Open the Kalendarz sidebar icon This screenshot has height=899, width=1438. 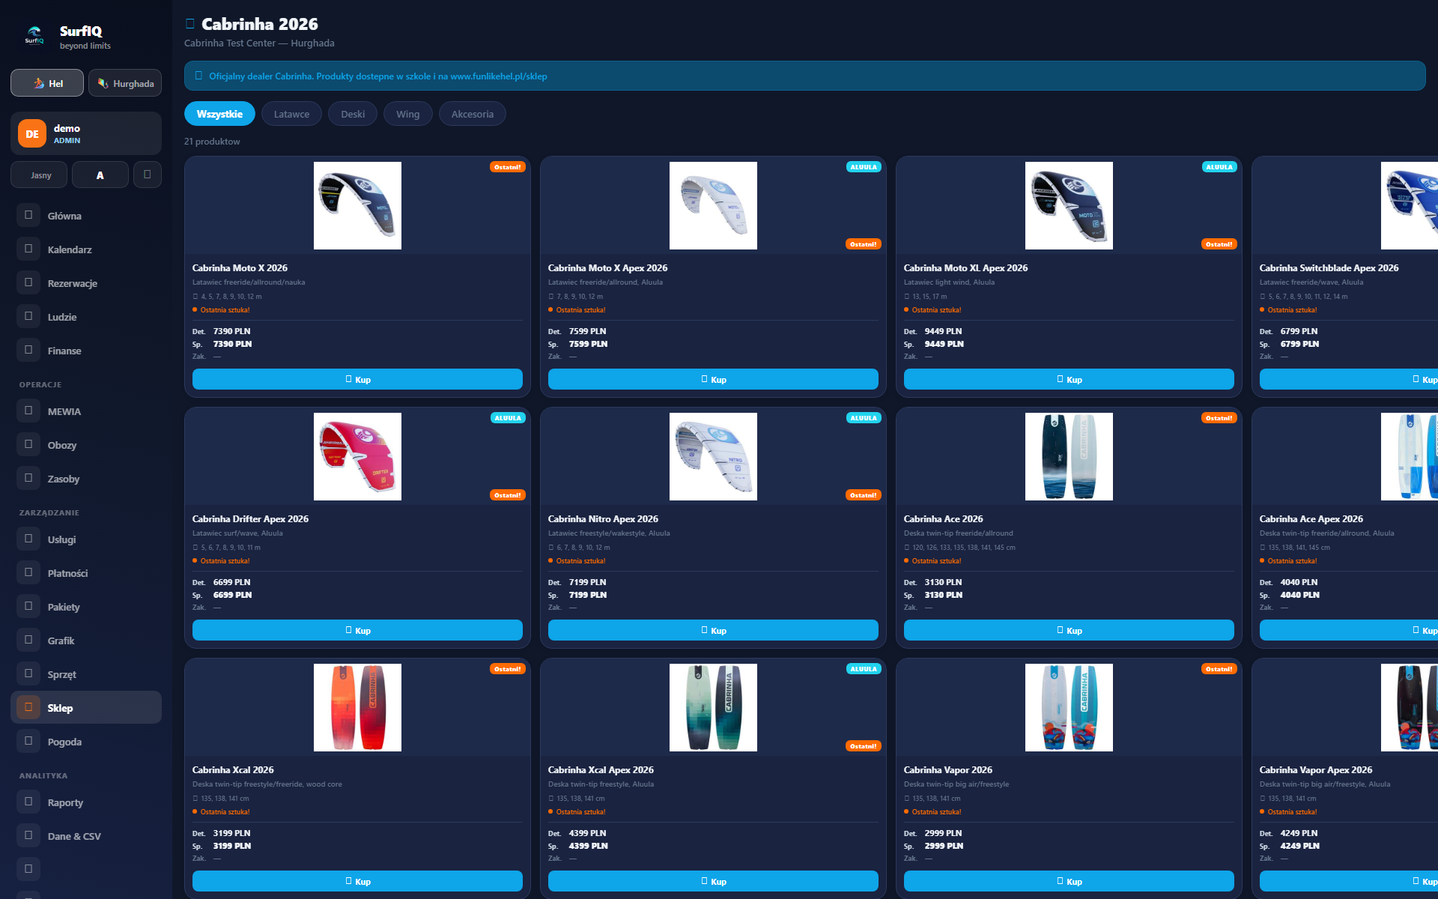[28, 249]
